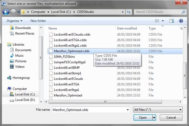Click New folder in the toolbar
Screen dimensions: 189x126
(38, 21)
